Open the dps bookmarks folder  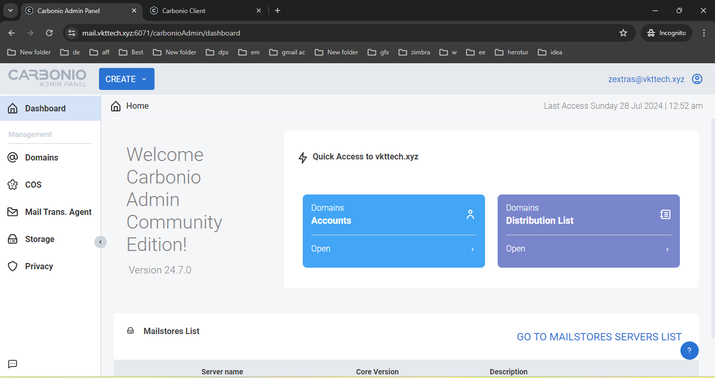click(x=217, y=52)
